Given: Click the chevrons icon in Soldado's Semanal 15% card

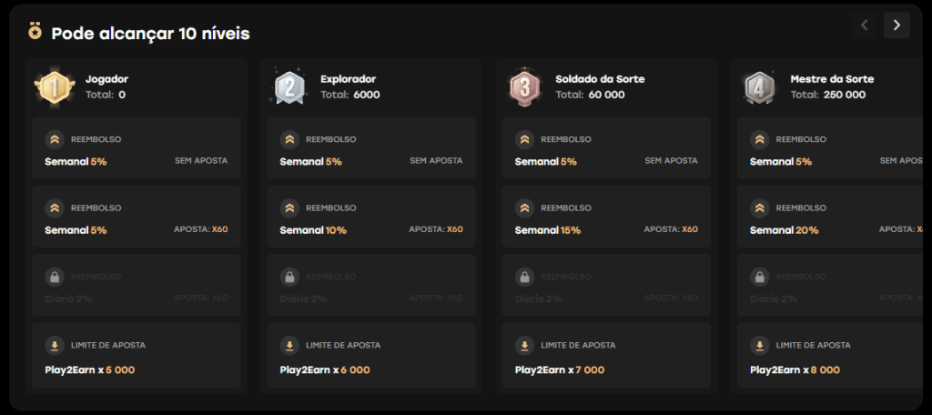Looking at the screenshot, I should click(524, 208).
